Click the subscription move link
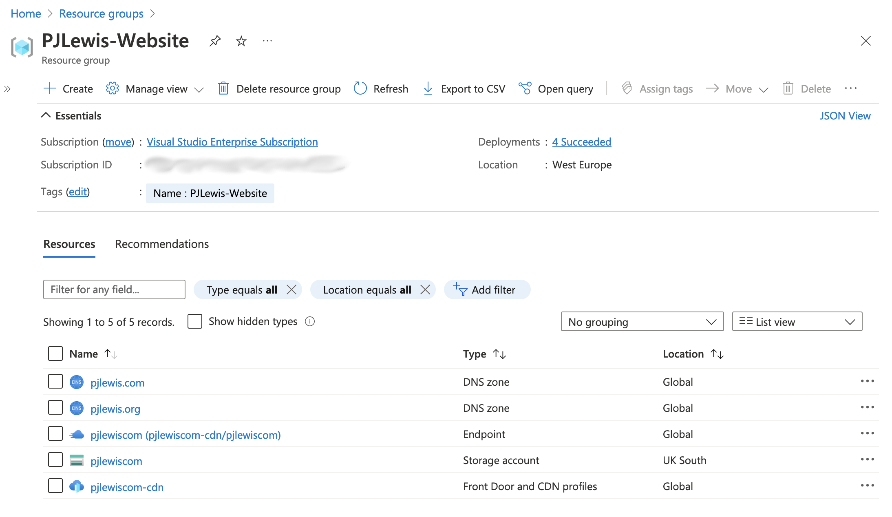Screen dimensions: 892x517 click(119, 142)
